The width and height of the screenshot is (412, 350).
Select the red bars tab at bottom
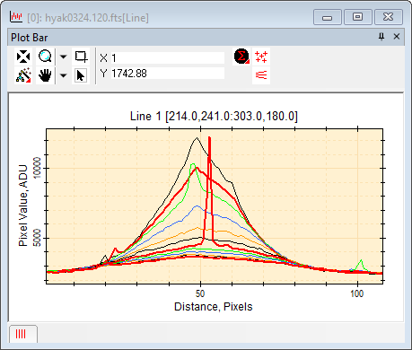tap(23, 334)
